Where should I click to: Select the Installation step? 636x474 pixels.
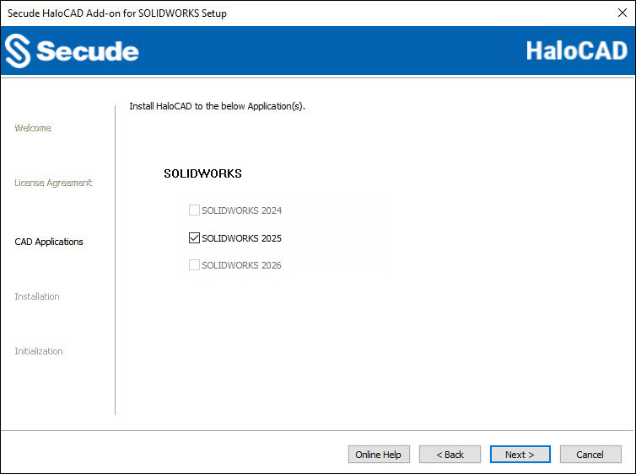[37, 296]
